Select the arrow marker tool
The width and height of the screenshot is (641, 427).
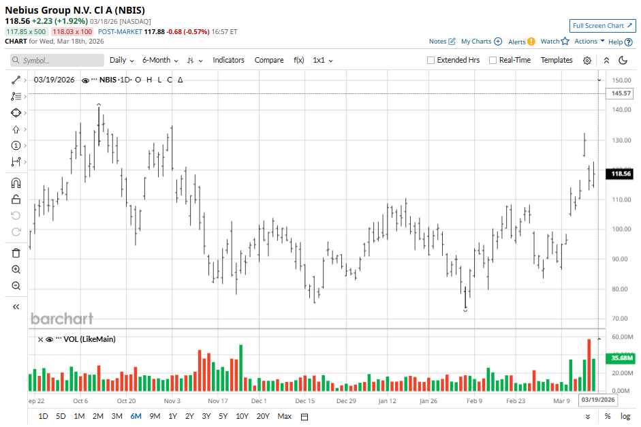(x=16, y=129)
